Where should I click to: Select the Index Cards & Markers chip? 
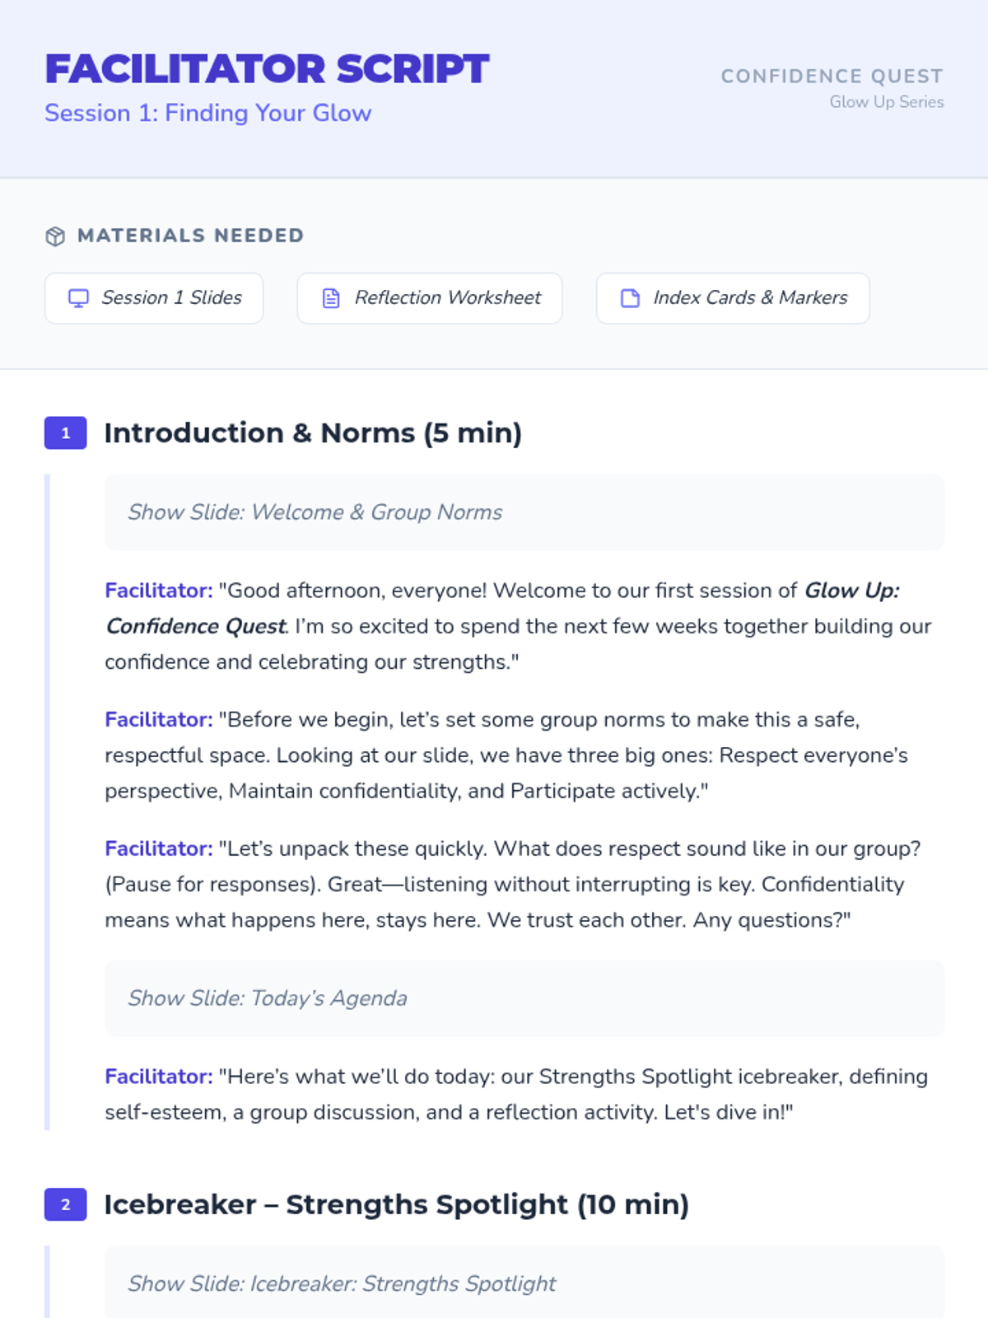(733, 298)
